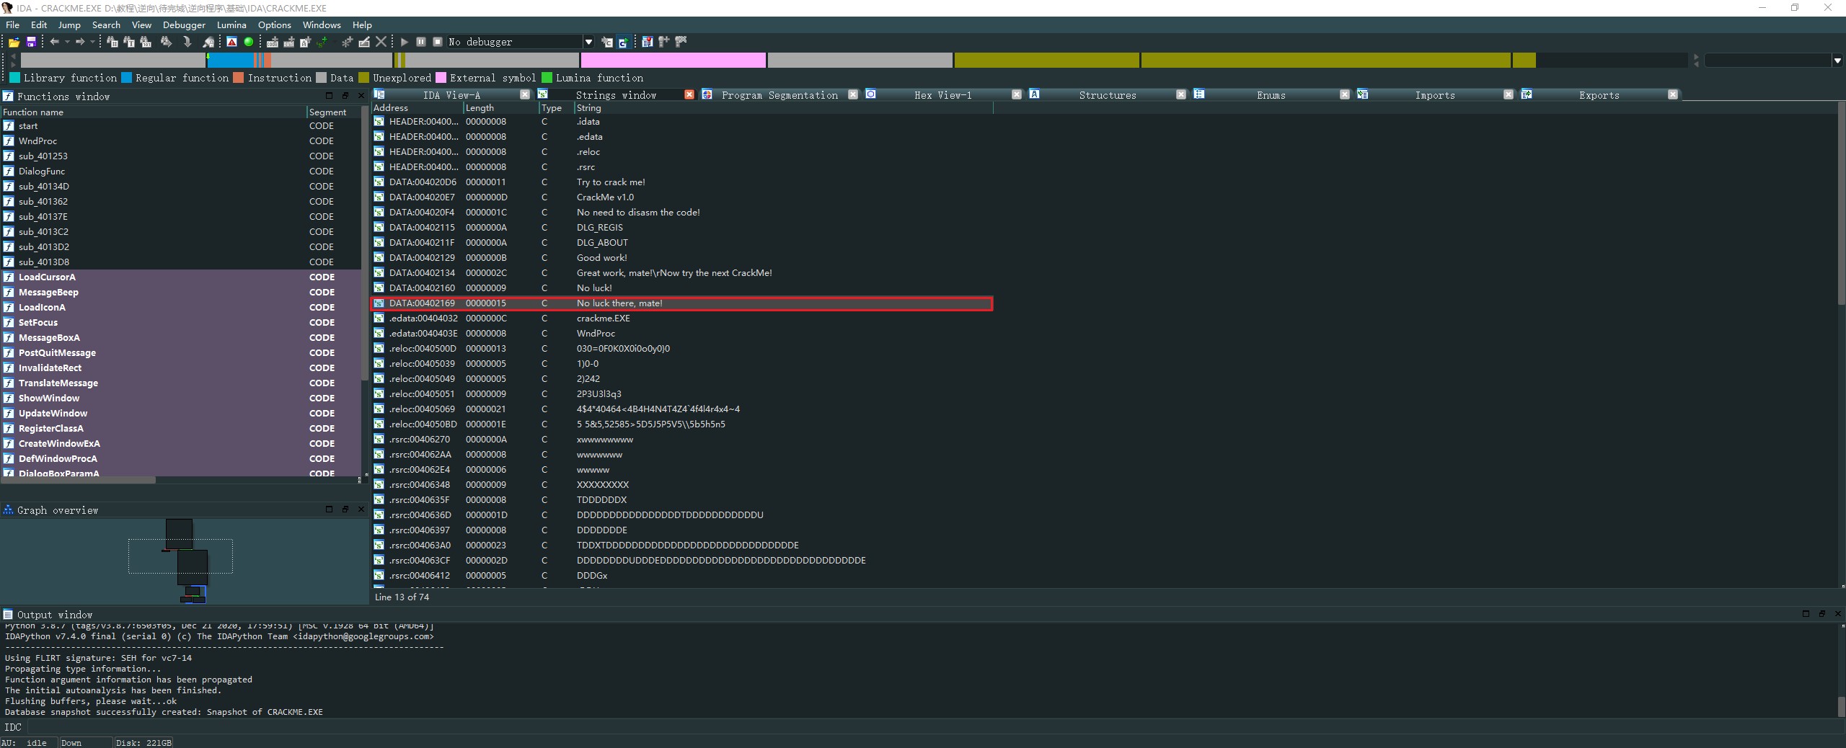The image size is (1846, 748).
Task: Expand the navigation bar dropdown at far right
Action: point(1837,61)
